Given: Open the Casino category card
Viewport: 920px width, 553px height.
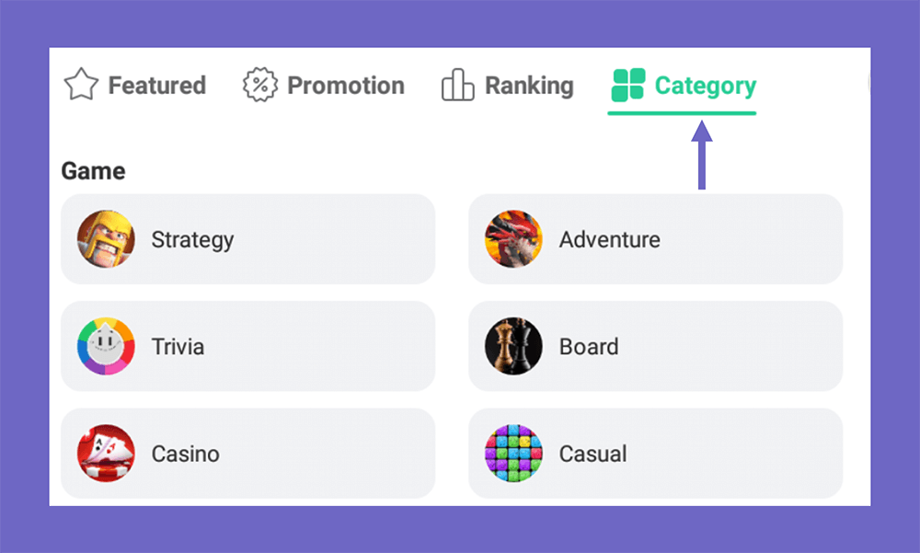Looking at the screenshot, I should tap(248, 454).
